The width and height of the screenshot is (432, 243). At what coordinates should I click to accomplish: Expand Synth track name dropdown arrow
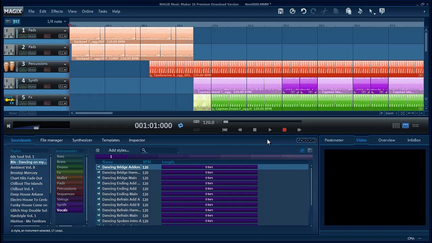[65, 81]
